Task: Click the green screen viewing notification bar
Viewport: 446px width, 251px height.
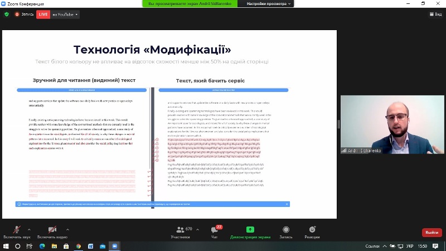Action: [x=190, y=4]
